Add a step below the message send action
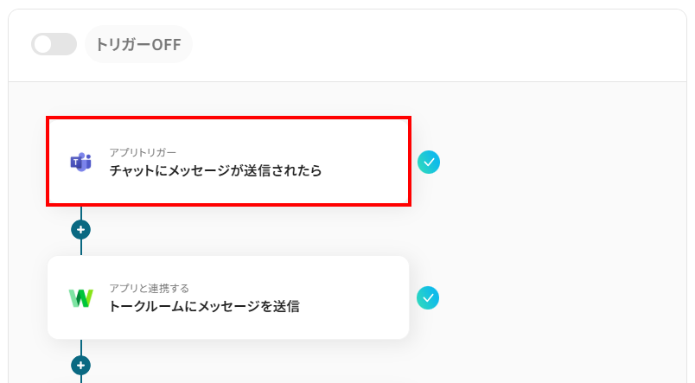 (x=80, y=365)
